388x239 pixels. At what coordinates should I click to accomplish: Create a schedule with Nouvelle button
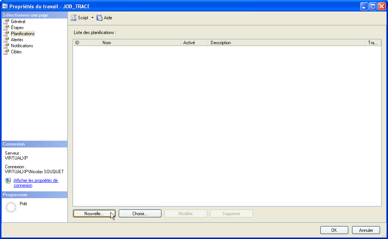[94, 214]
